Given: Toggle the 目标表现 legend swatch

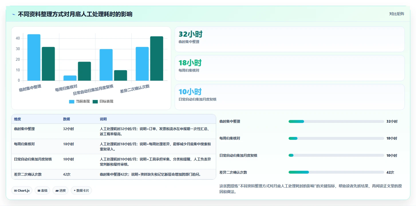Looking at the screenshot, I should (95, 101).
